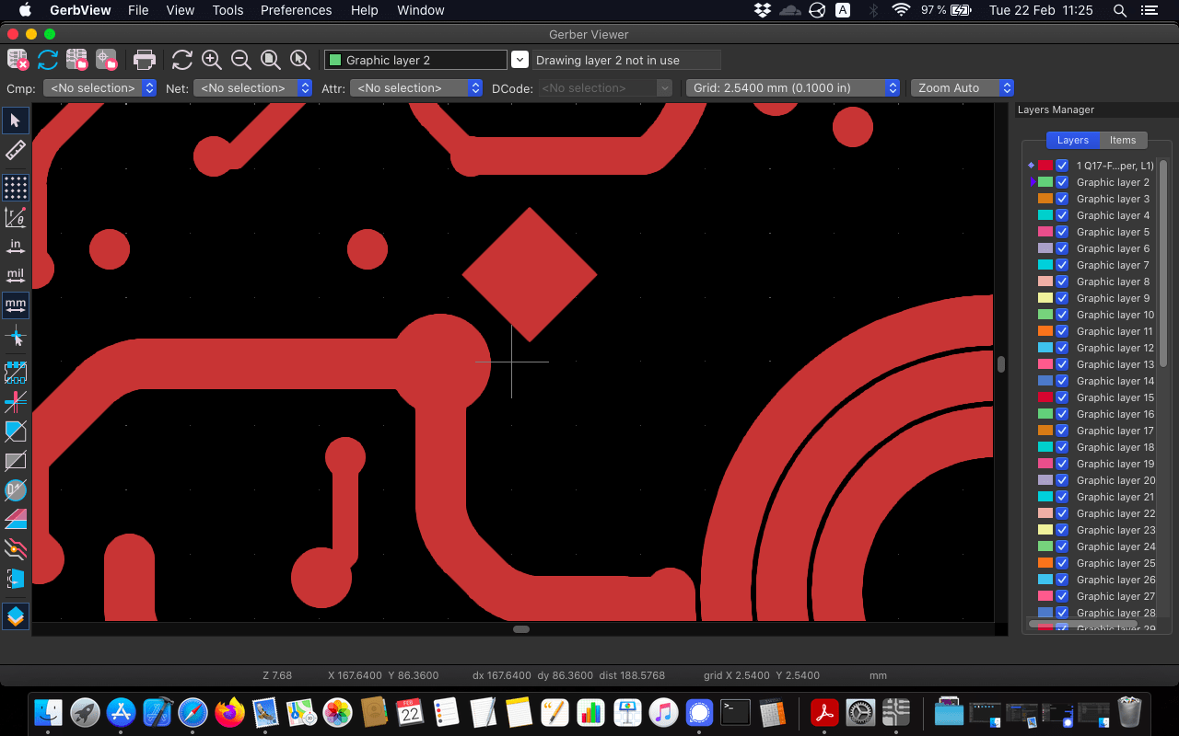Open the Tools menu

228,10
